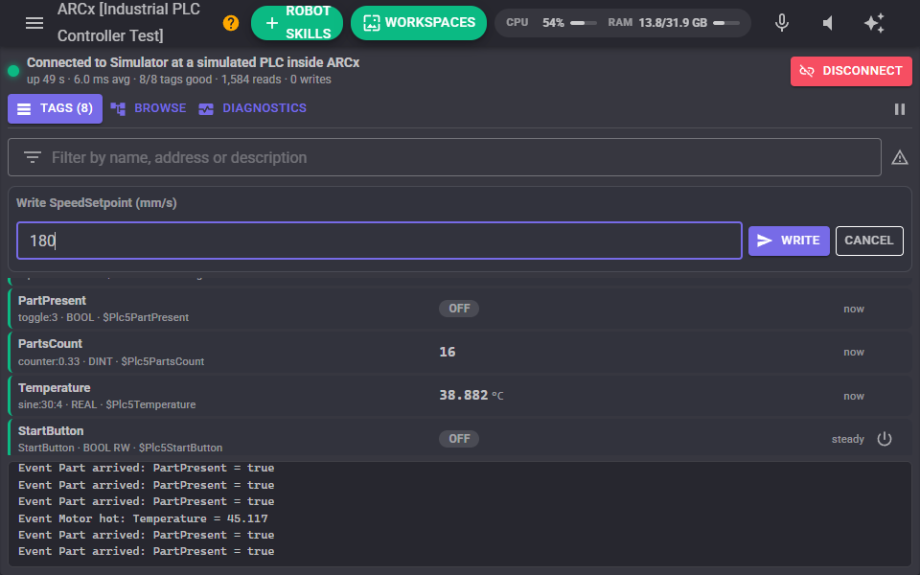
Task: Click the power icon on the StartButton row
Action: [x=885, y=439]
